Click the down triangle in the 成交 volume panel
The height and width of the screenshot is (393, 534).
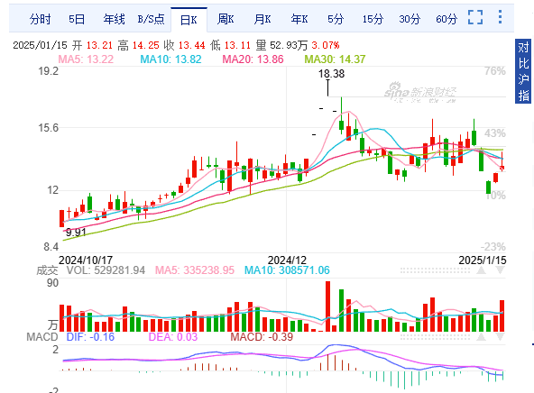pos(500,270)
